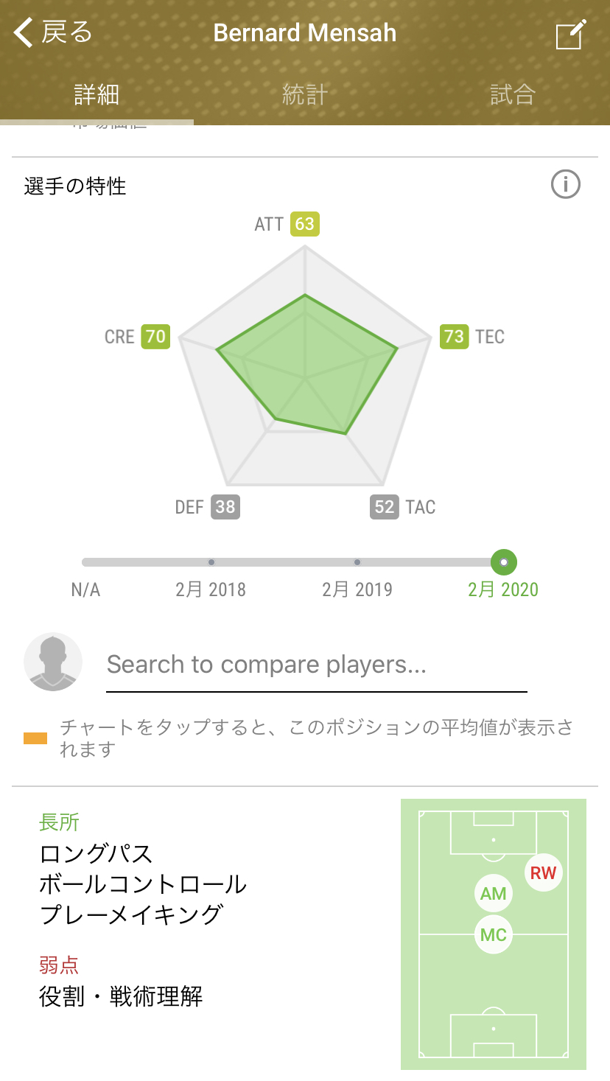Select the AM position marker
Image resolution: width=610 pixels, height=1081 pixels.
tap(493, 894)
